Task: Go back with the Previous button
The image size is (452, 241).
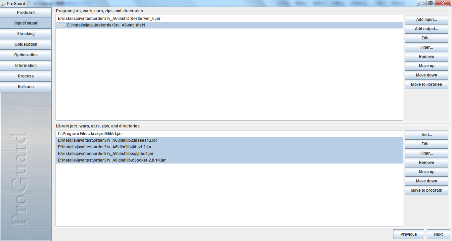Action: click(x=409, y=234)
